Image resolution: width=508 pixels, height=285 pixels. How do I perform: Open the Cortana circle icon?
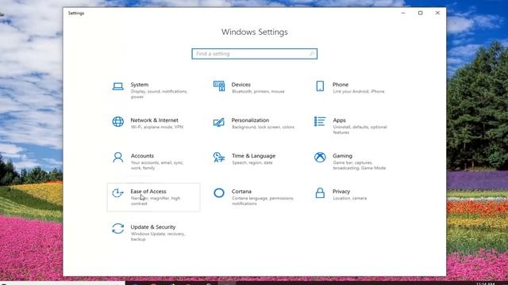point(219,193)
